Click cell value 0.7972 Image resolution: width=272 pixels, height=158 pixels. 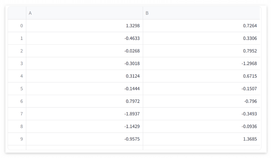133,101
